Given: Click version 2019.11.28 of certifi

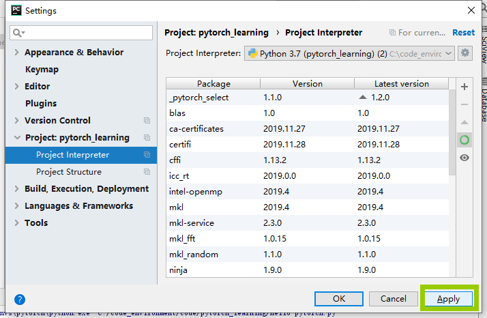Looking at the screenshot, I should pyautogui.click(x=284, y=145).
